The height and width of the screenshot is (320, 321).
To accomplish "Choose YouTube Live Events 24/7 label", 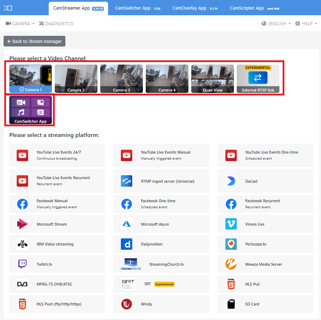I will (x=59, y=152).
